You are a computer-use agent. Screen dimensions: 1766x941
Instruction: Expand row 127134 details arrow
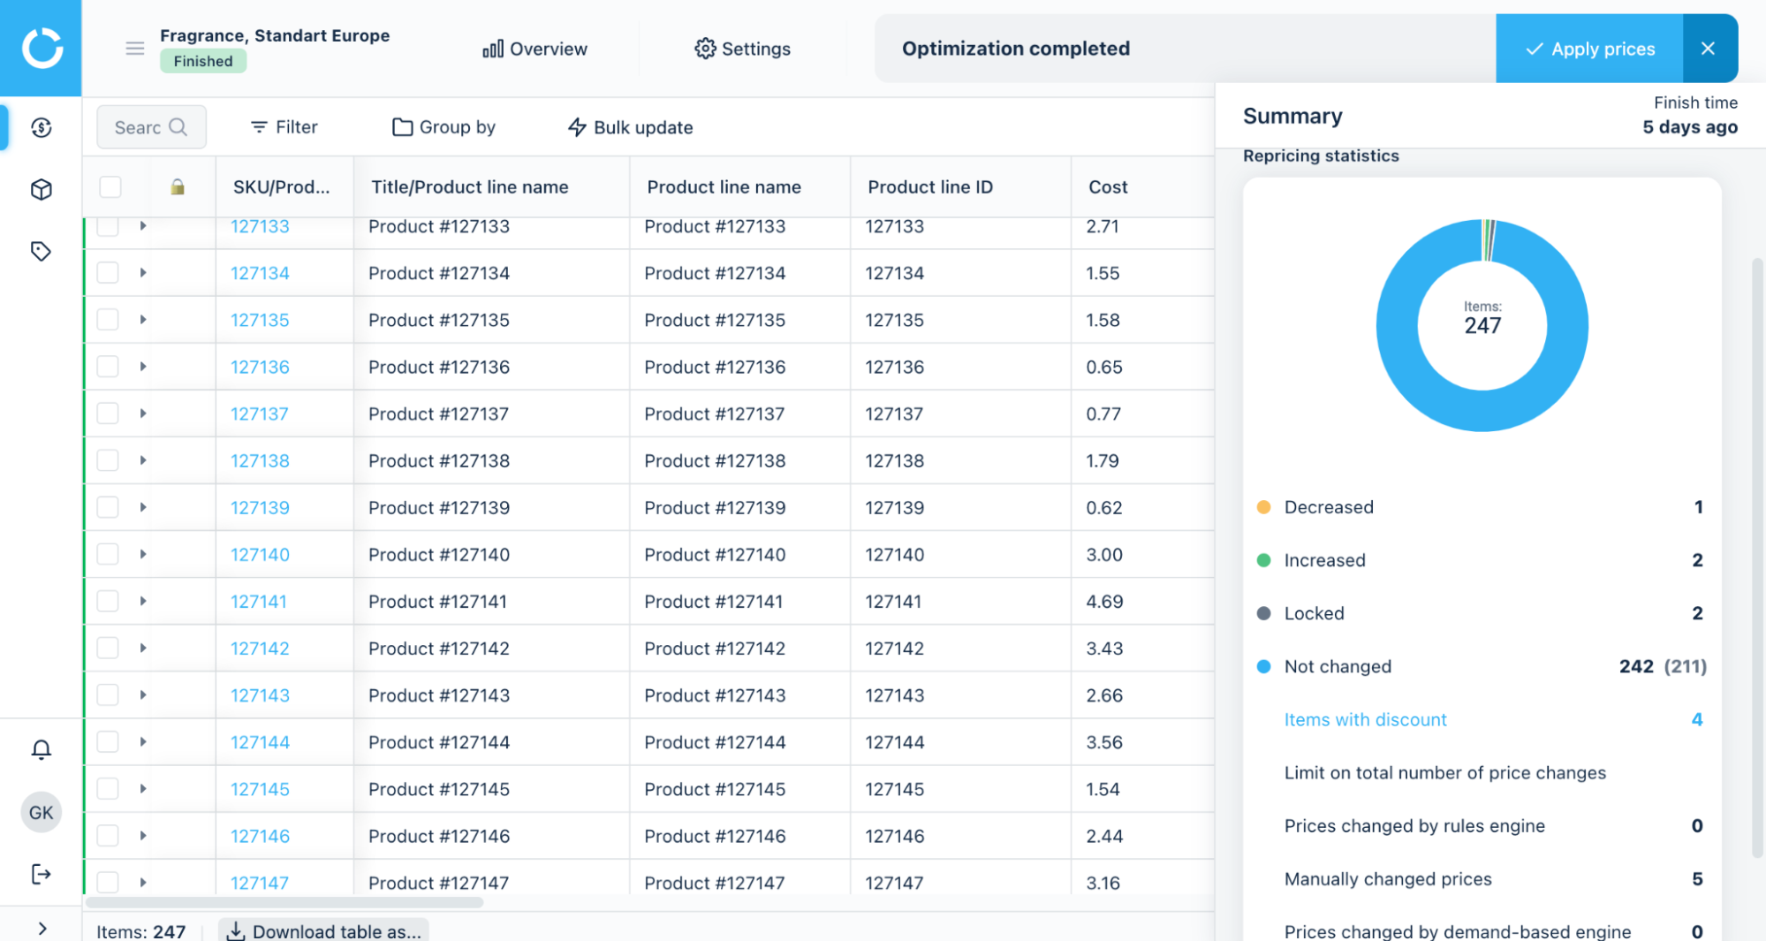coord(142,273)
